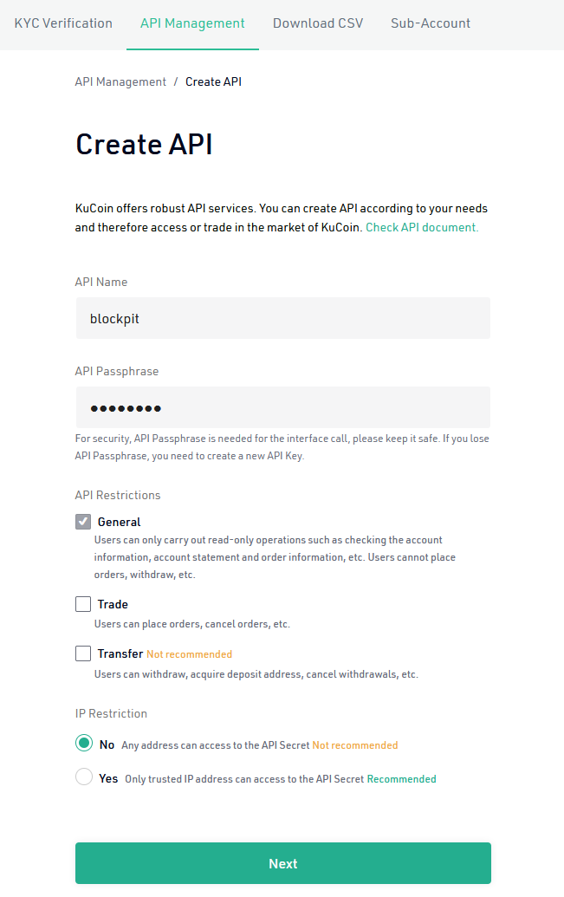Click the orange Not recommended tag beside Transfer
Image resolution: width=564 pixels, height=897 pixels.
point(190,653)
